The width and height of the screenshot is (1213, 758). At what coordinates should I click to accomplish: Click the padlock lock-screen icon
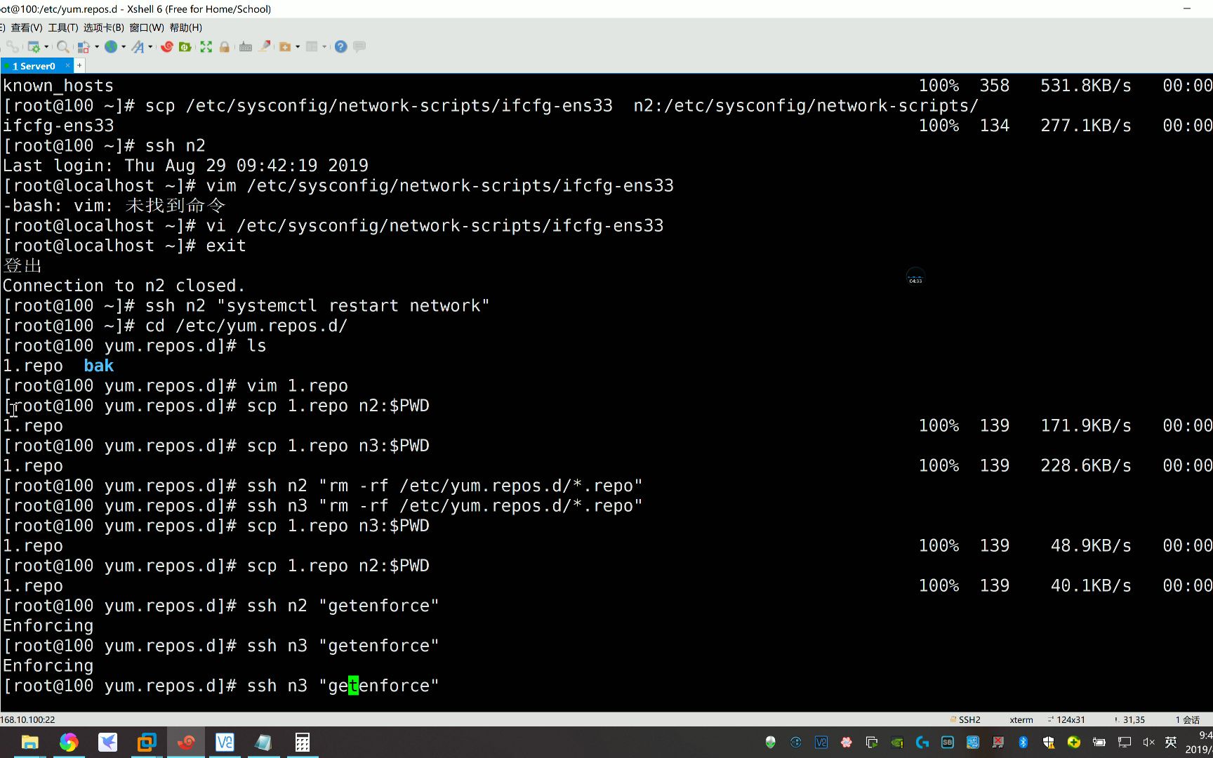pos(225,47)
